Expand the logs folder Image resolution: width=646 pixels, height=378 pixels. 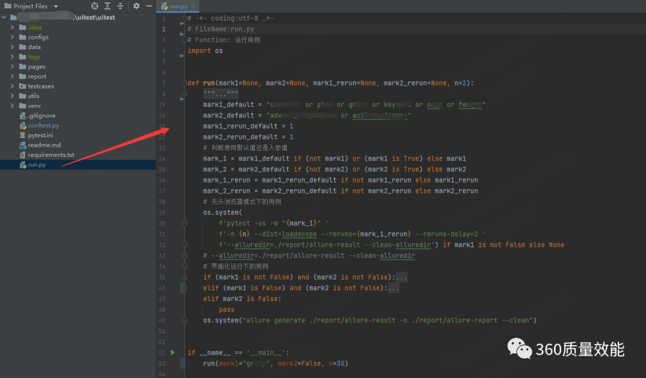click(13, 57)
